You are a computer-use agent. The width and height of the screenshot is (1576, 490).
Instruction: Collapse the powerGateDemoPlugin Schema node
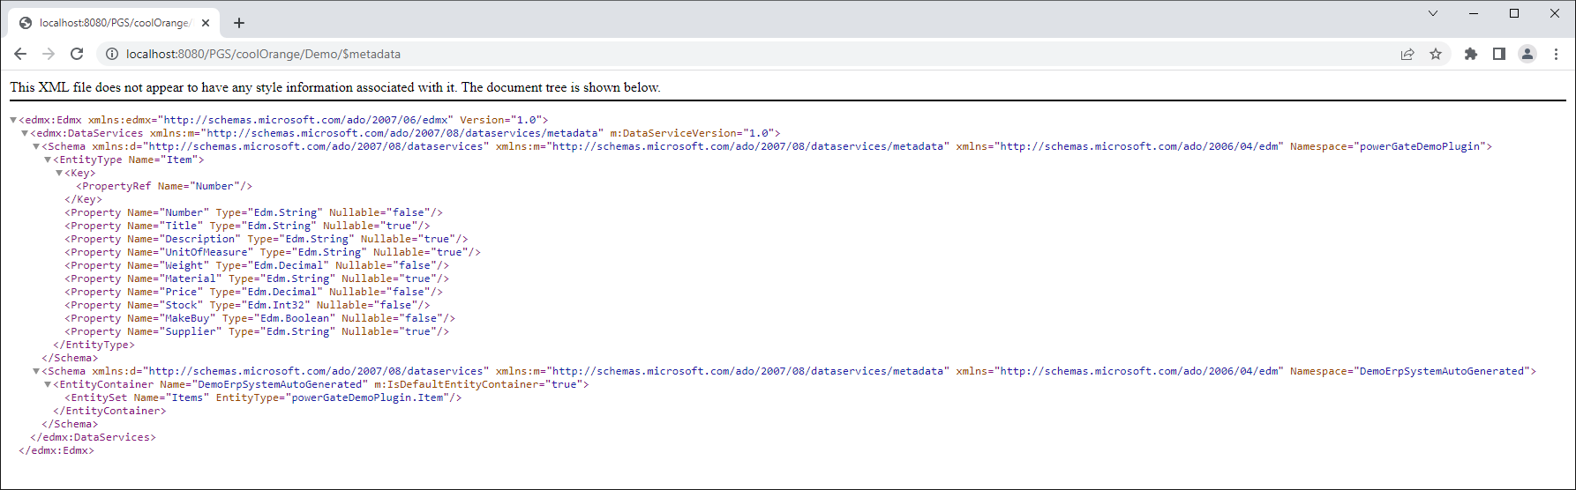(x=36, y=146)
